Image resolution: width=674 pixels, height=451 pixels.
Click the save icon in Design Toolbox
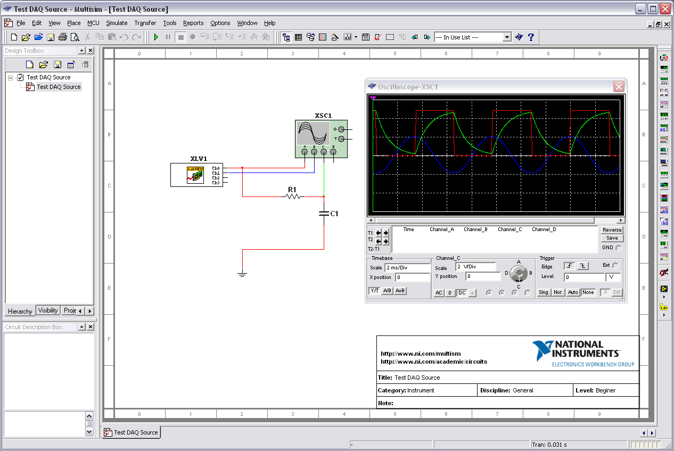click(x=57, y=65)
